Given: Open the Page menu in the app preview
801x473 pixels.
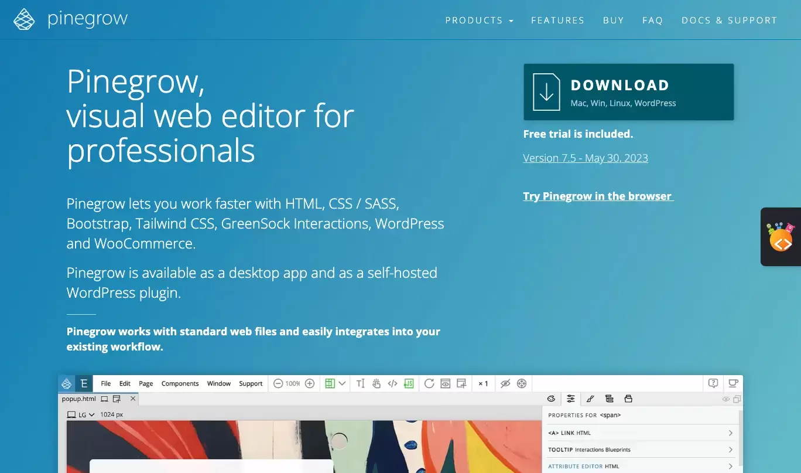Looking at the screenshot, I should 146,383.
